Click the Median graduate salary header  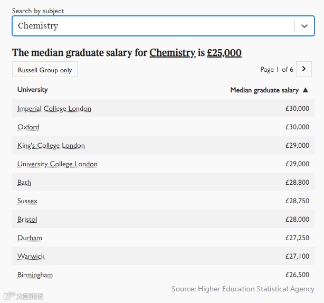(x=264, y=90)
